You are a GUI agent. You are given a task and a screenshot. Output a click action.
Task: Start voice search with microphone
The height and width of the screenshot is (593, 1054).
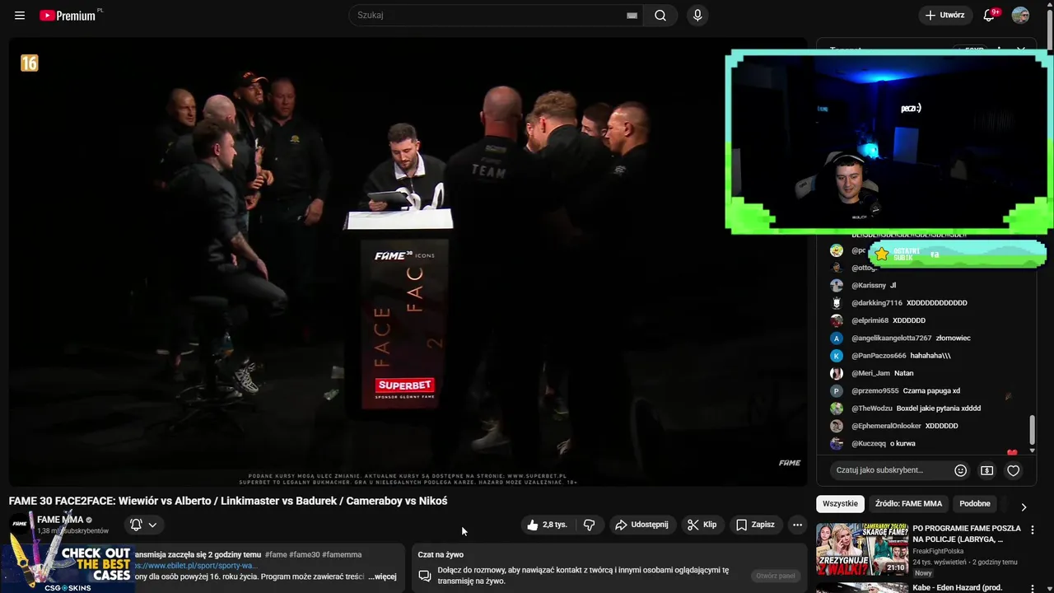coord(697,16)
